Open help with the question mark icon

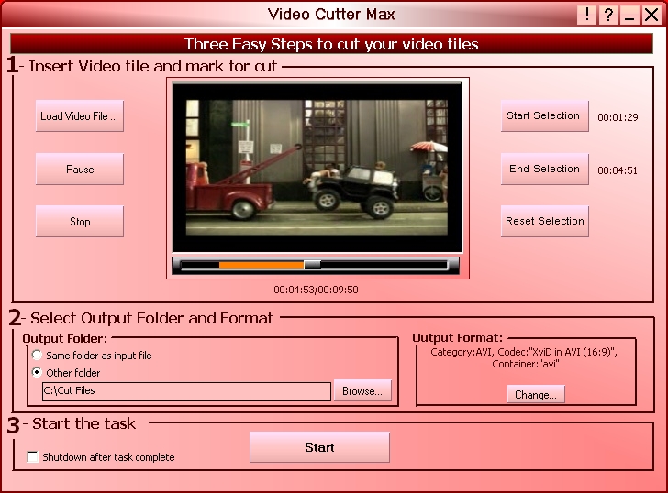click(x=608, y=15)
